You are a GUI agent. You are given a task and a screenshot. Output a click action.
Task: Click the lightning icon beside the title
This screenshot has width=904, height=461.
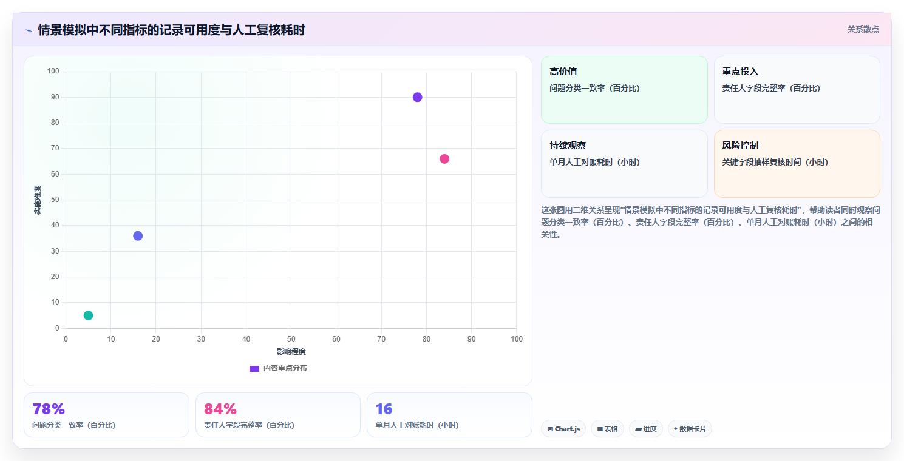29,30
